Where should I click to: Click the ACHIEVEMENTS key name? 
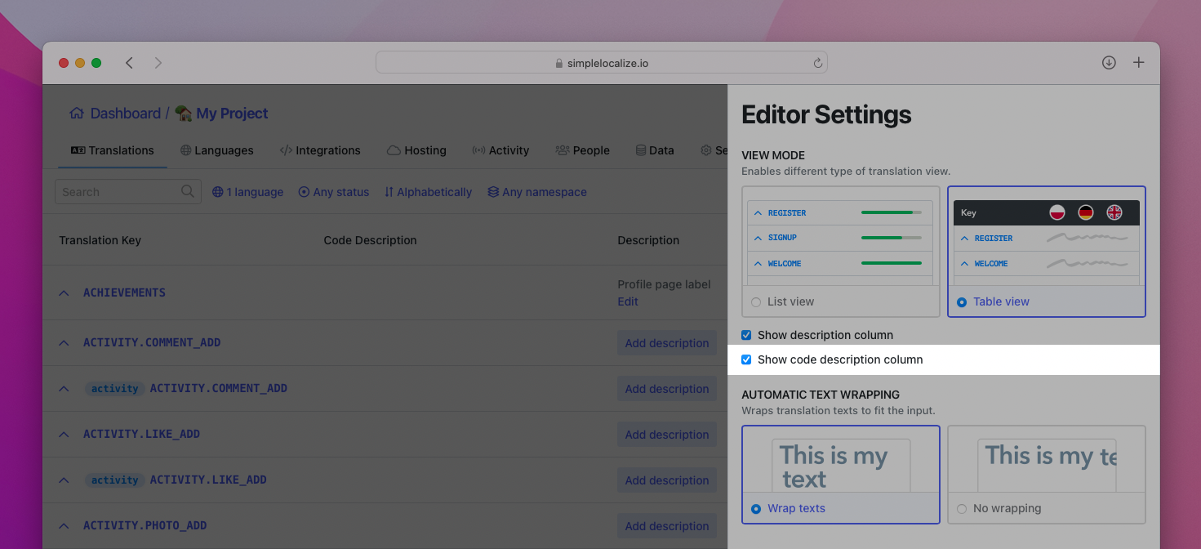[124, 292]
